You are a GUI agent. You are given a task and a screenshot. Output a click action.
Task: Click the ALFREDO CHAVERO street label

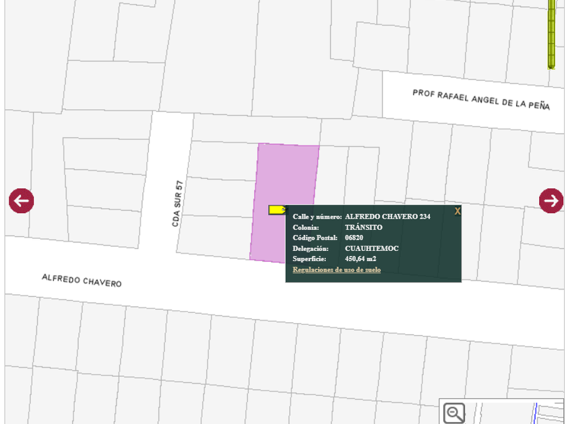tap(82, 280)
